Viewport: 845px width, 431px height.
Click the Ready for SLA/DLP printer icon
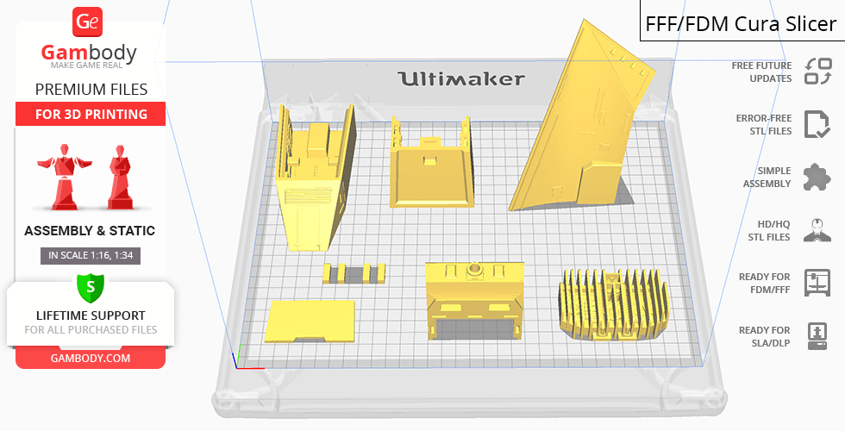click(817, 335)
